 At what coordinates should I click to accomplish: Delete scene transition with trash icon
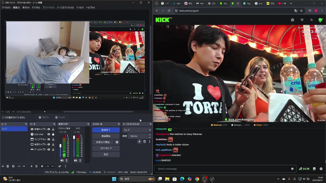(144, 142)
